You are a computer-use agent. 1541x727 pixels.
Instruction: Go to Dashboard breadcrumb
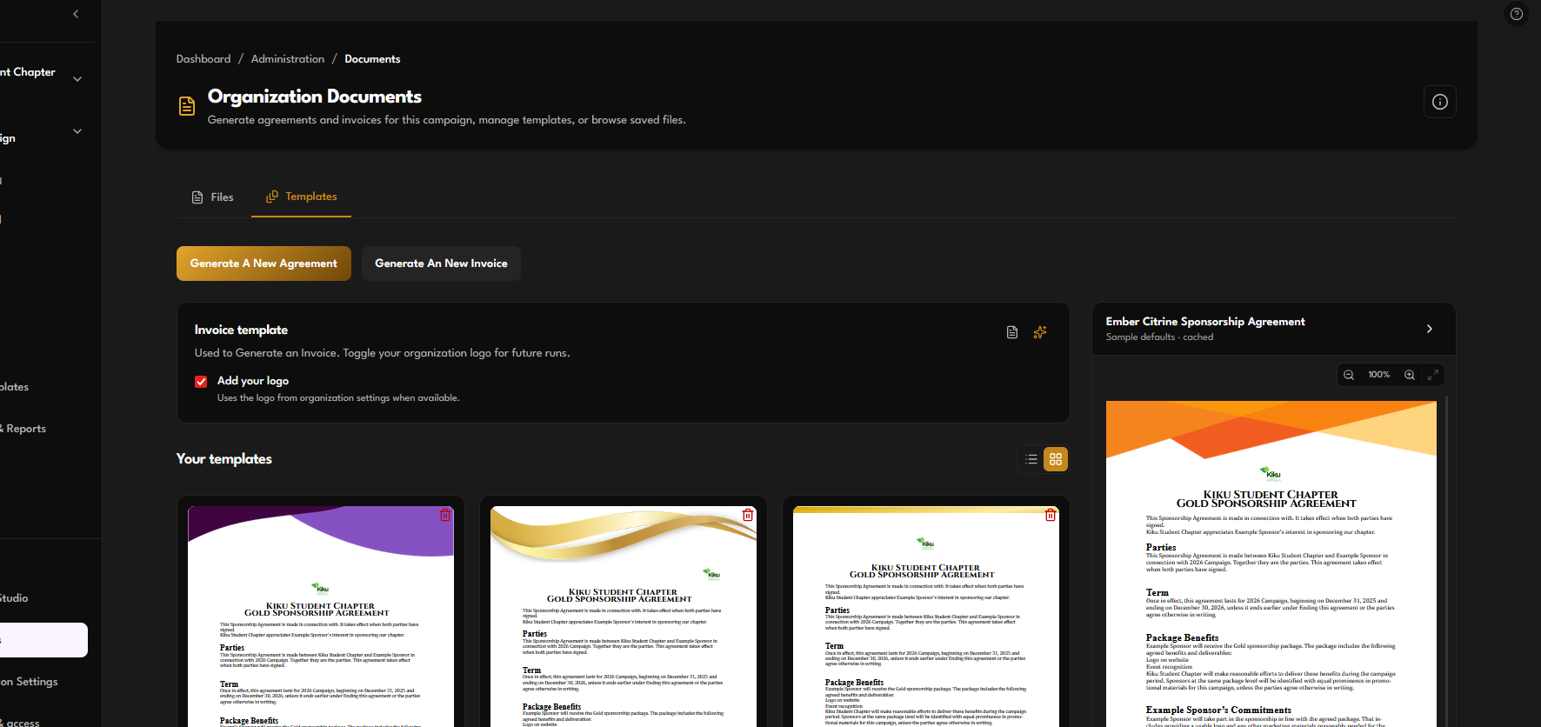click(x=203, y=59)
